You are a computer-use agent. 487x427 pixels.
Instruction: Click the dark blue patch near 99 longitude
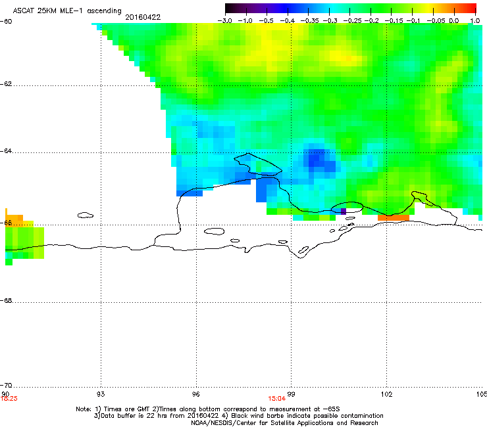pos(319,160)
